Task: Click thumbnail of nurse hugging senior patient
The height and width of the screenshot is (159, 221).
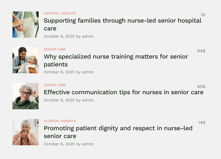Action: pyautogui.click(x=26, y=60)
